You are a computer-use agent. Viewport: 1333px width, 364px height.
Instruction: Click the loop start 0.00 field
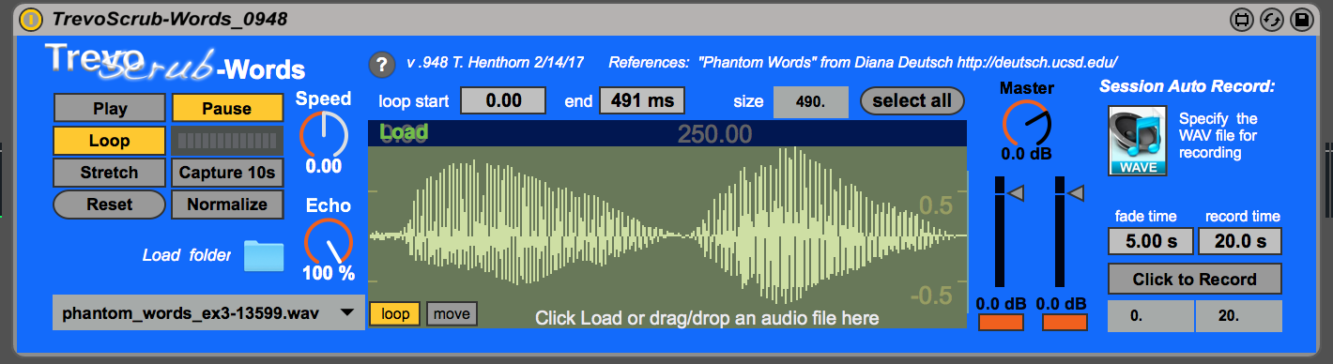[503, 100]
